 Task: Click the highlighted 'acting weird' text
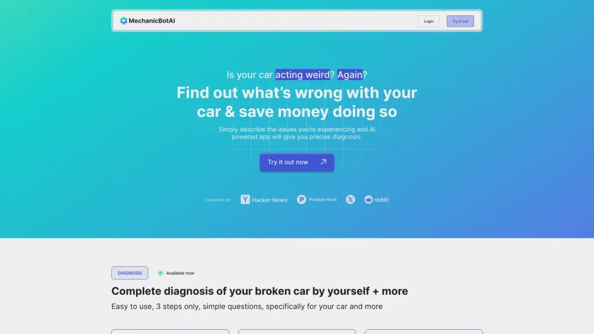[x=302, y=75]
